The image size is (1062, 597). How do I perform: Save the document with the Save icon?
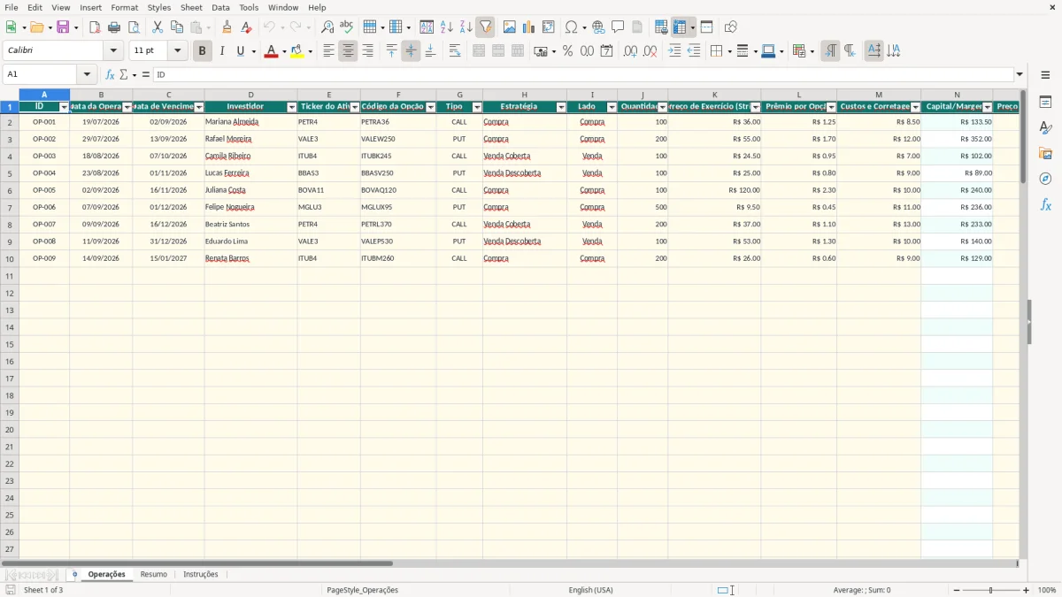63,27
